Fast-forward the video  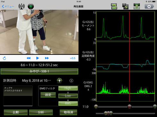(47, 58)
